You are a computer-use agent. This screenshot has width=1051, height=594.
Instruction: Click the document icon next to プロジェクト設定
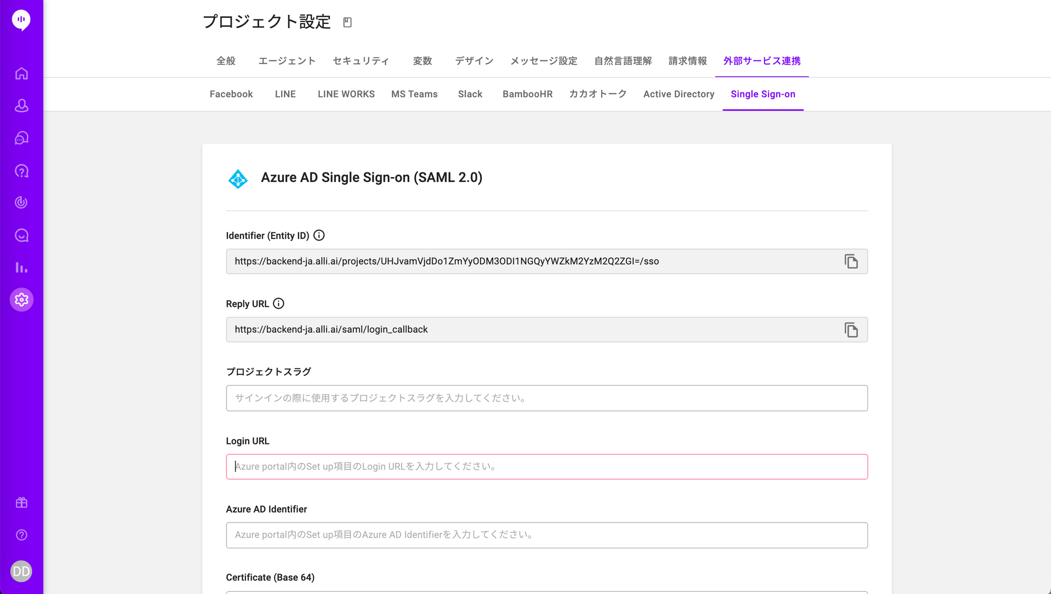347,22
